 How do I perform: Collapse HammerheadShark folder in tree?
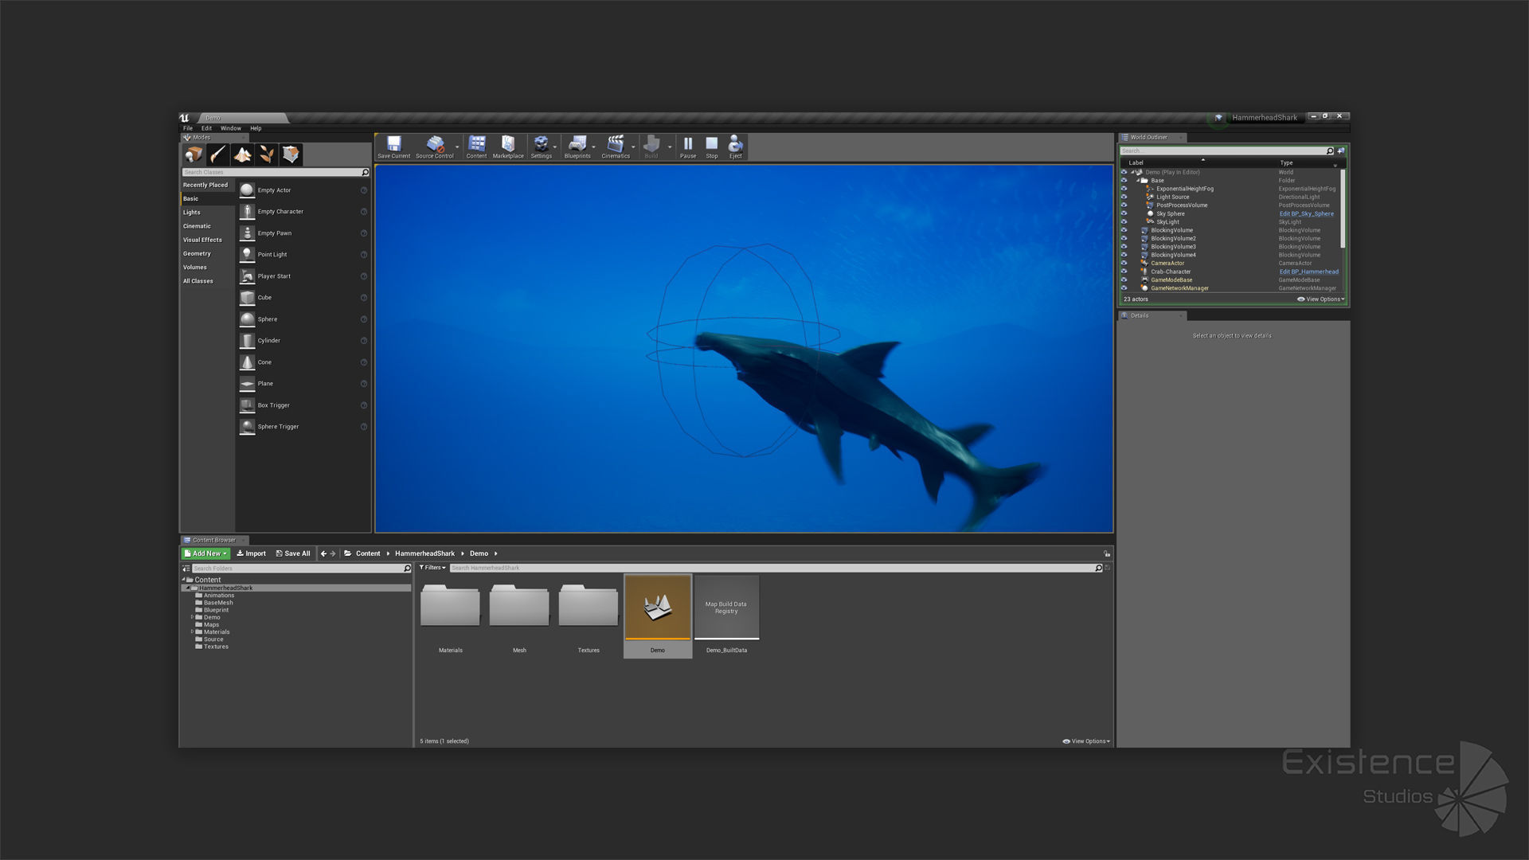tap(188, 588)
